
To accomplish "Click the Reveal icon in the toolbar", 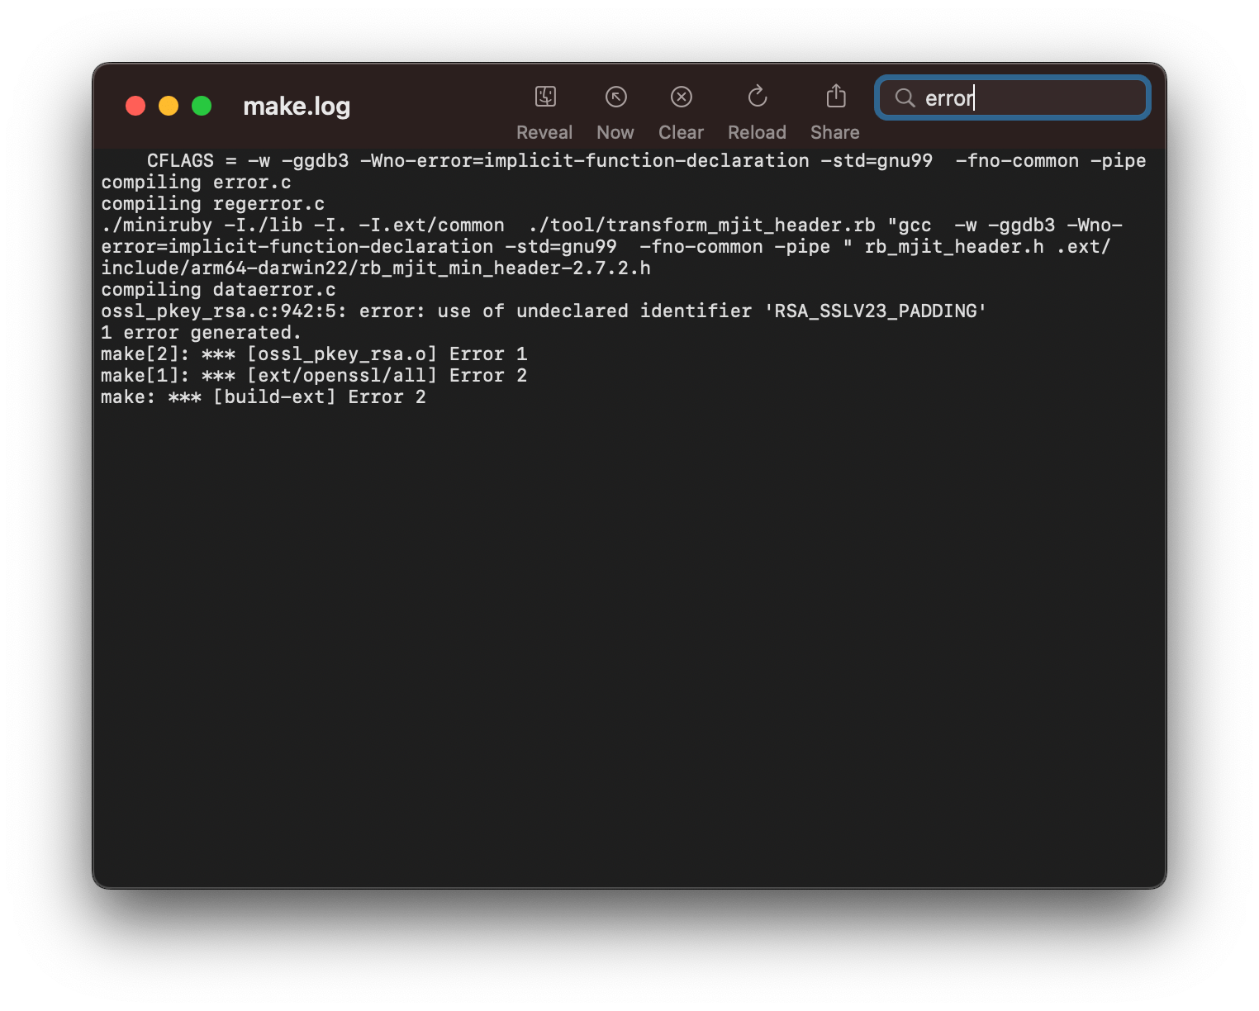I will click(x=544, y=97).
